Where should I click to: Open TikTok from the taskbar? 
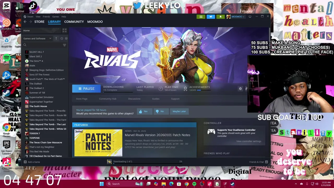pyautogui.click(x=209, y=184)
